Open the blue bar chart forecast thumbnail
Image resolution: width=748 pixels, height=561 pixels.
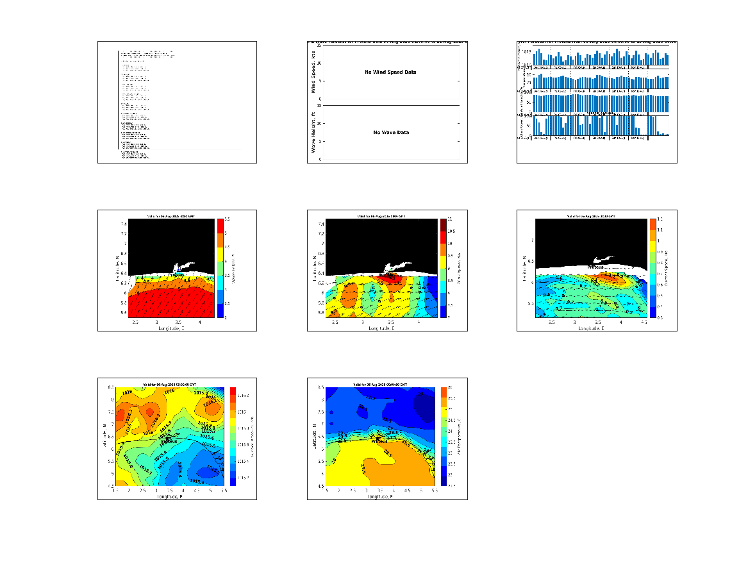point(597,102)
